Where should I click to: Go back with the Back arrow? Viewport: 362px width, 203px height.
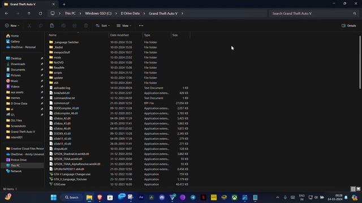[6, 14]
